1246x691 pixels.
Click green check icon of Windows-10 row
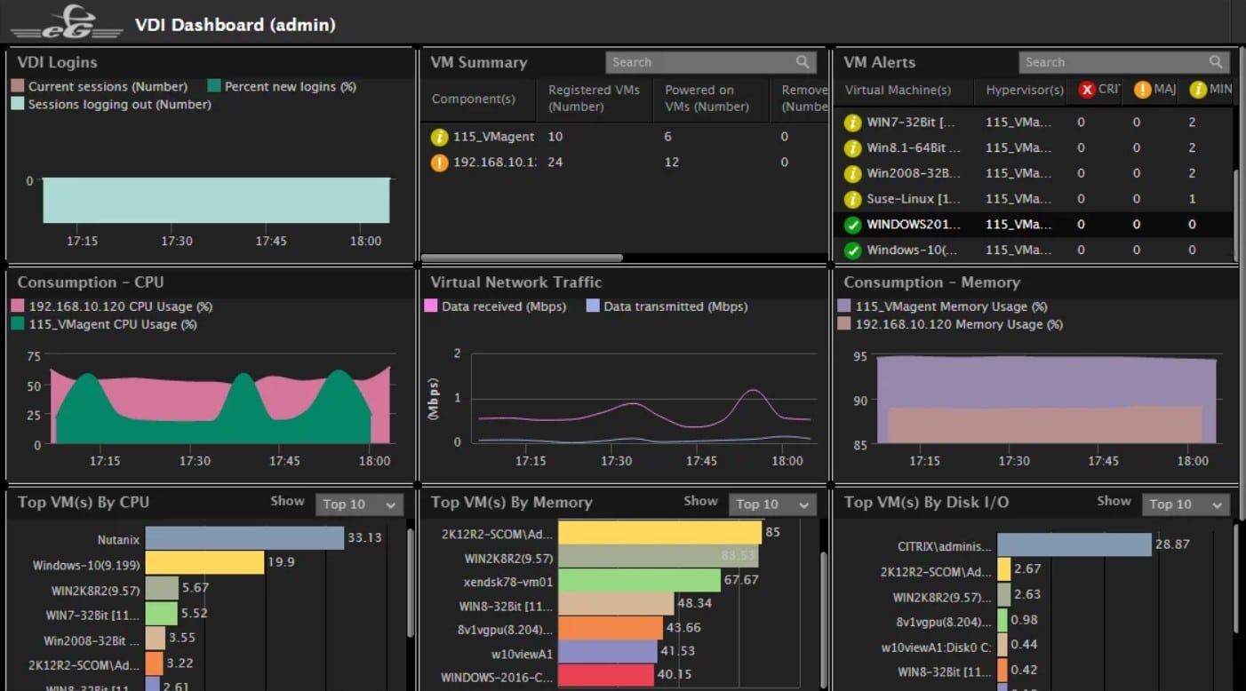(852, 250)
